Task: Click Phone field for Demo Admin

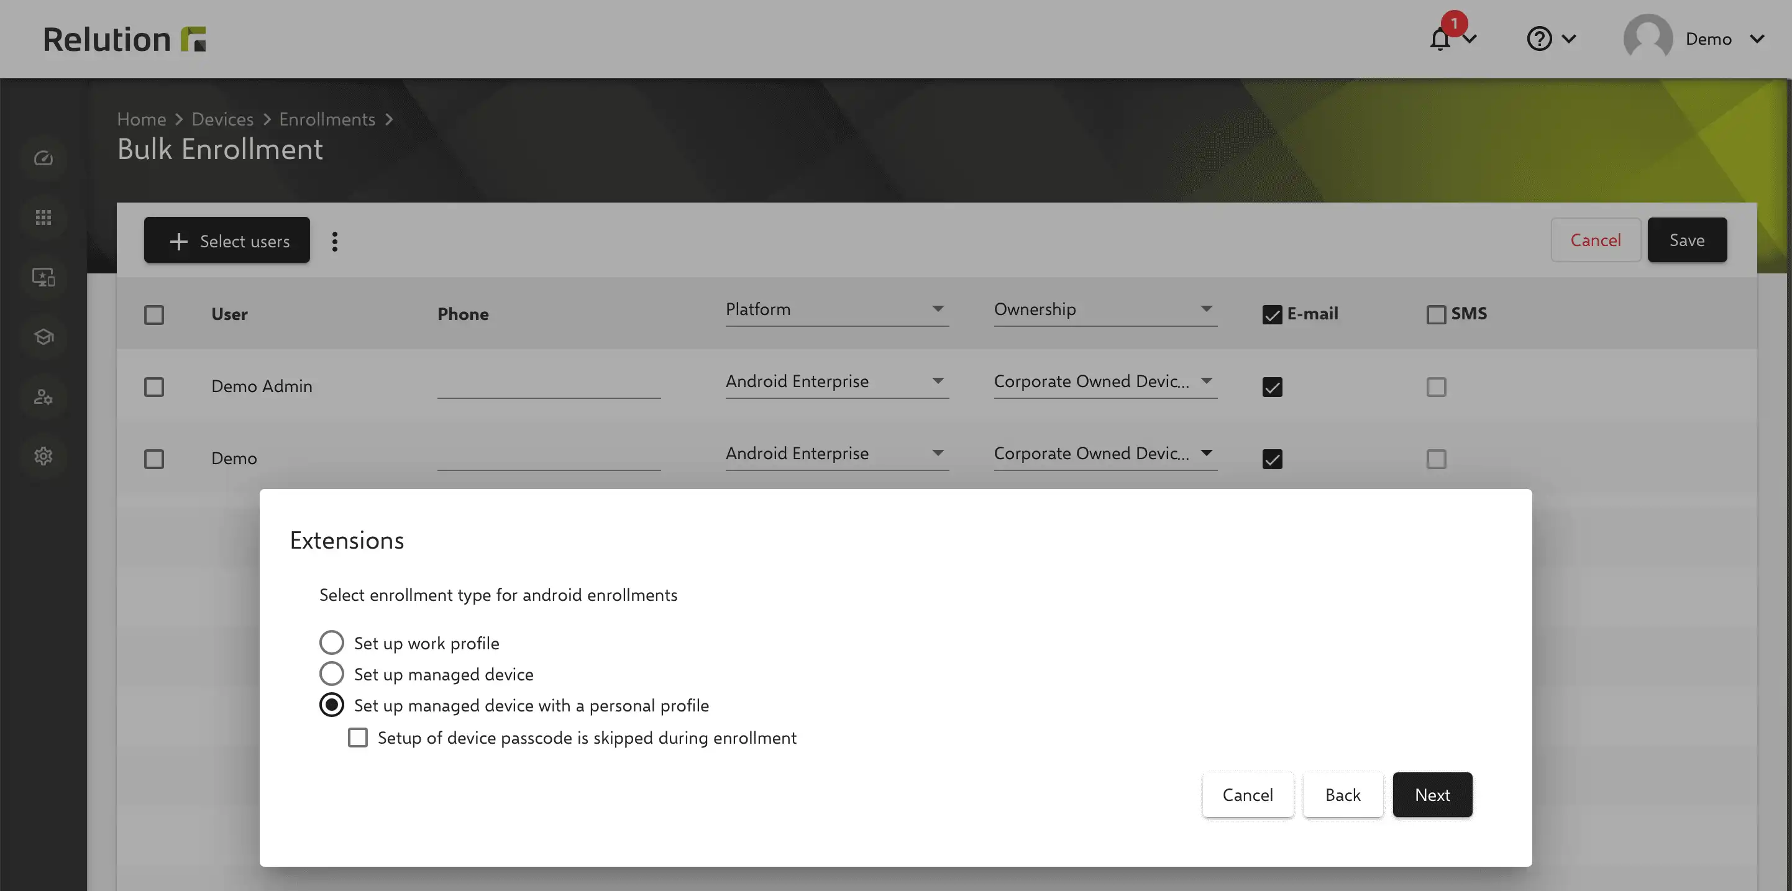Action: pos(549,383)
